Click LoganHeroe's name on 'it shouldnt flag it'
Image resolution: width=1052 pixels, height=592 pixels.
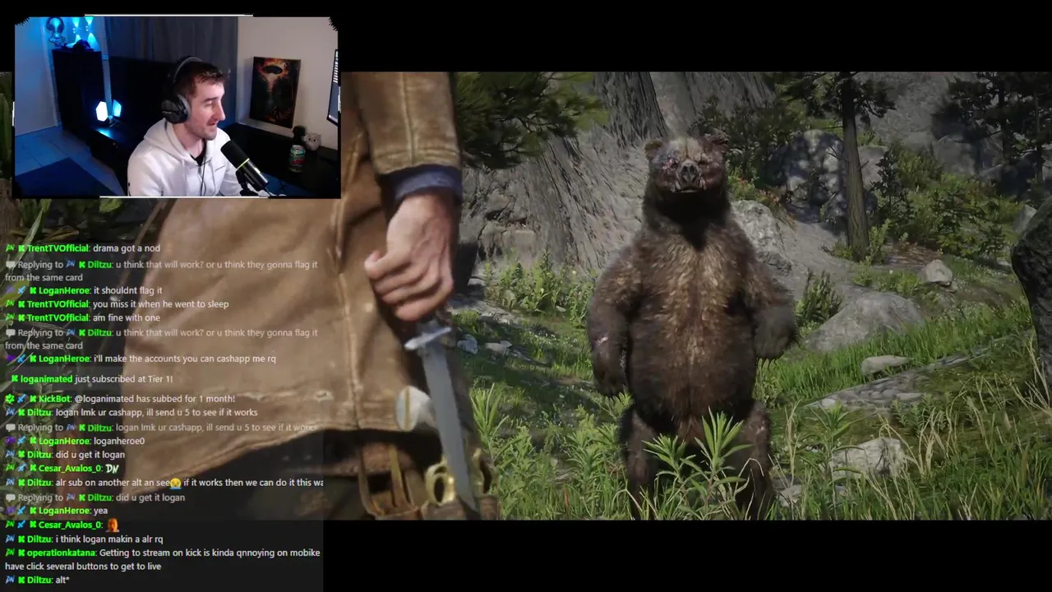point(63,290)
